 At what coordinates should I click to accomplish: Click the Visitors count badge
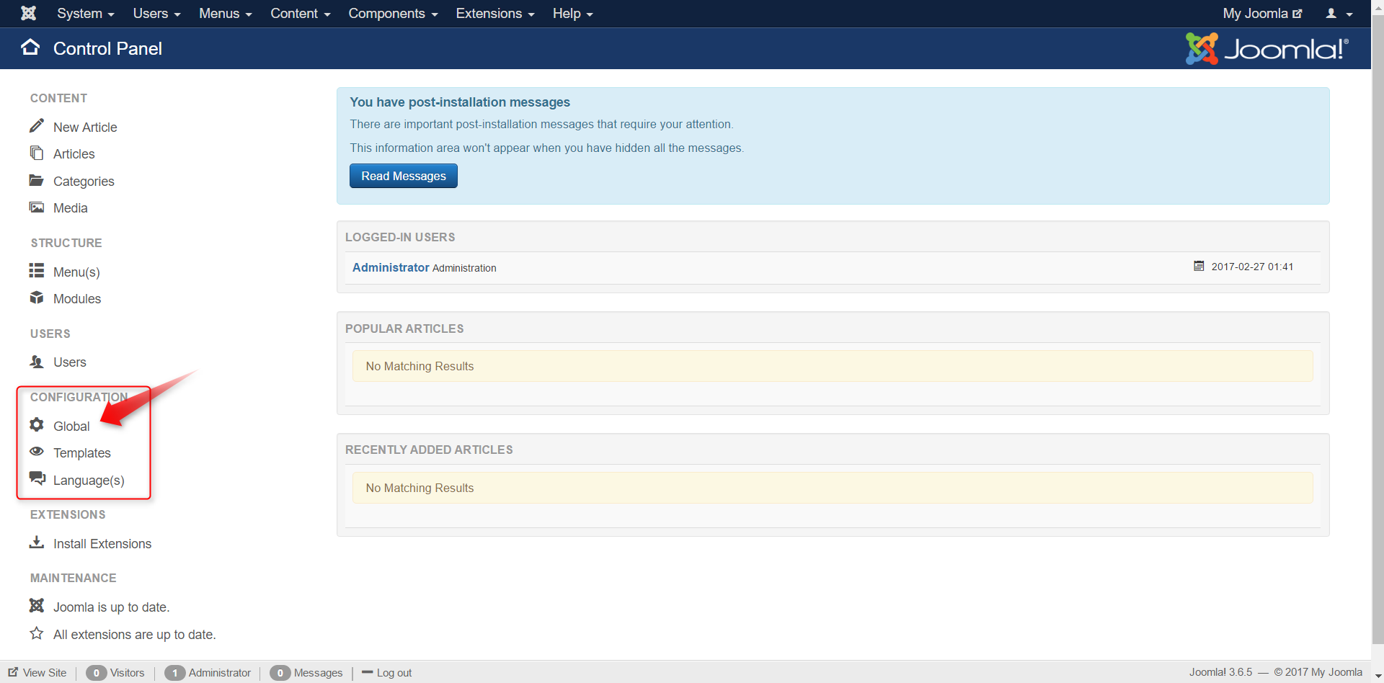tap(96, 673)
